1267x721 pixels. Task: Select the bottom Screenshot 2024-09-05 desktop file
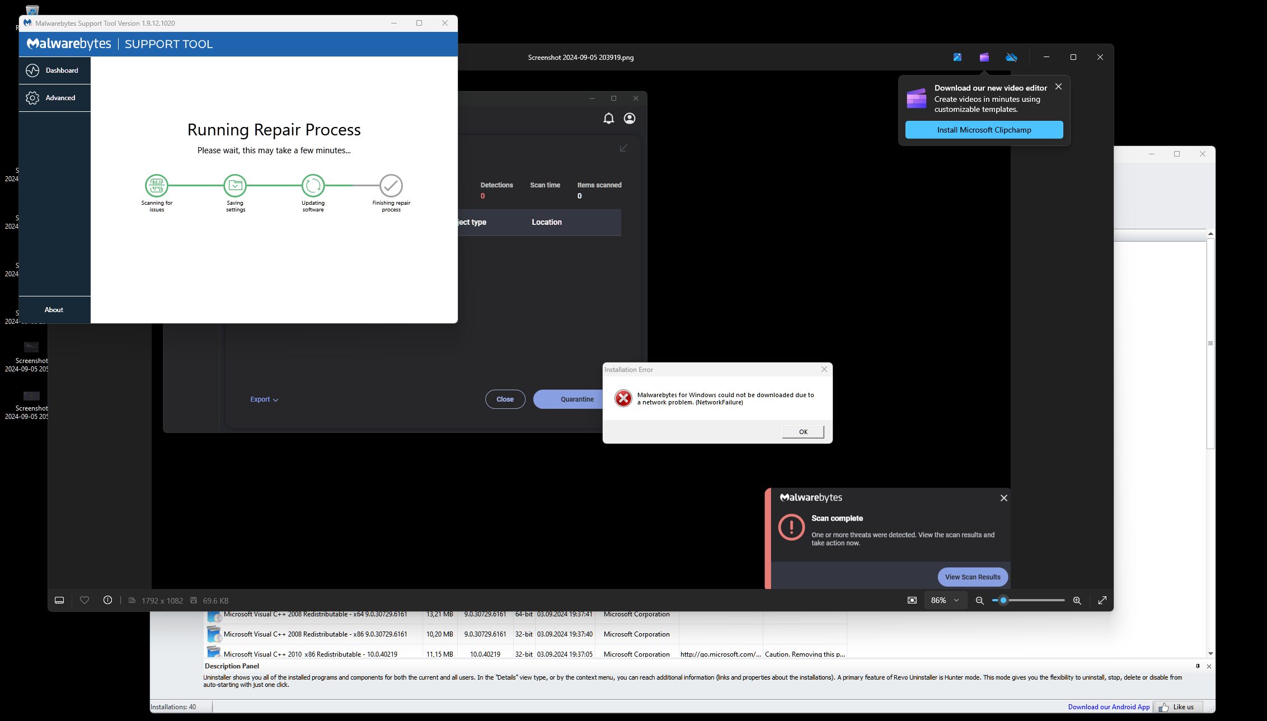(x=27, y=404)
